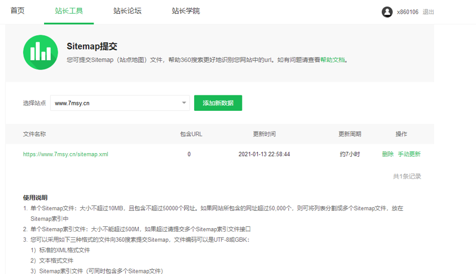The width and height of the screenshot is (476, 274).
Task: Click the 包含URL column header
Action: pos(191,134)
